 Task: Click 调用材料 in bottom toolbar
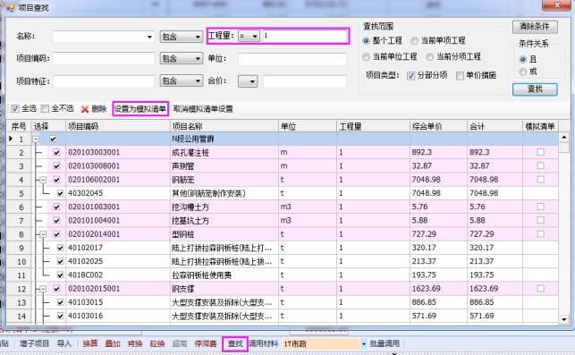click(264, 344)
